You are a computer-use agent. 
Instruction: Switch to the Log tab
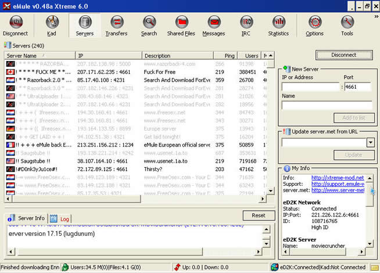[x=60, y=219]
